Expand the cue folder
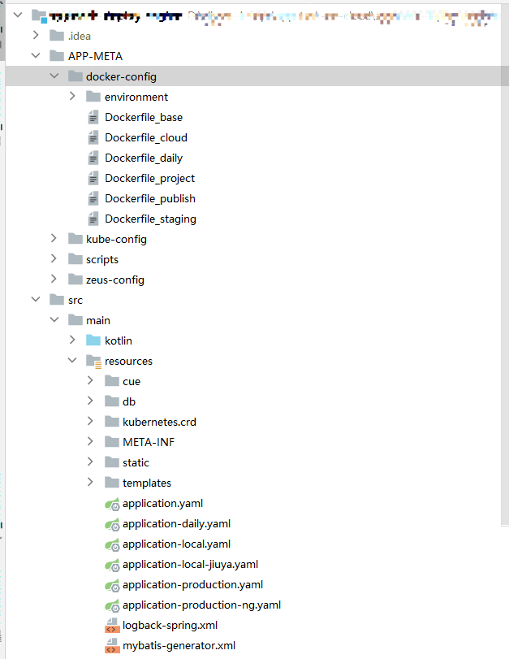Screen dimensions: 509x659 click(90, 380)
